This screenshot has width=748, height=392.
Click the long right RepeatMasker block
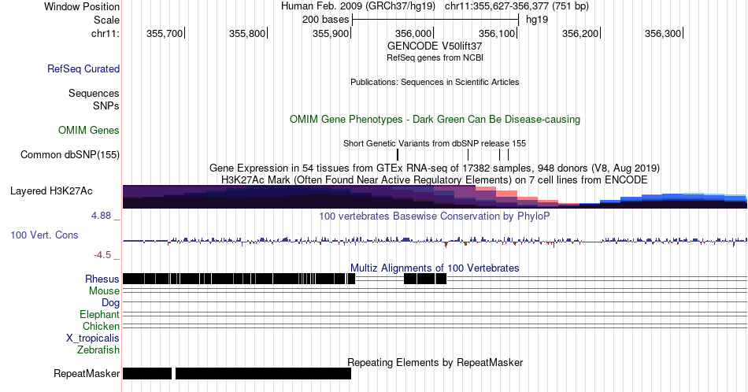(263, 373)
